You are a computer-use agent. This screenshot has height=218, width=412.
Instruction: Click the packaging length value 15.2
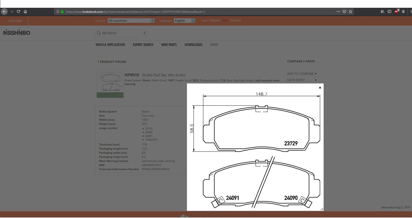[144, 149]
